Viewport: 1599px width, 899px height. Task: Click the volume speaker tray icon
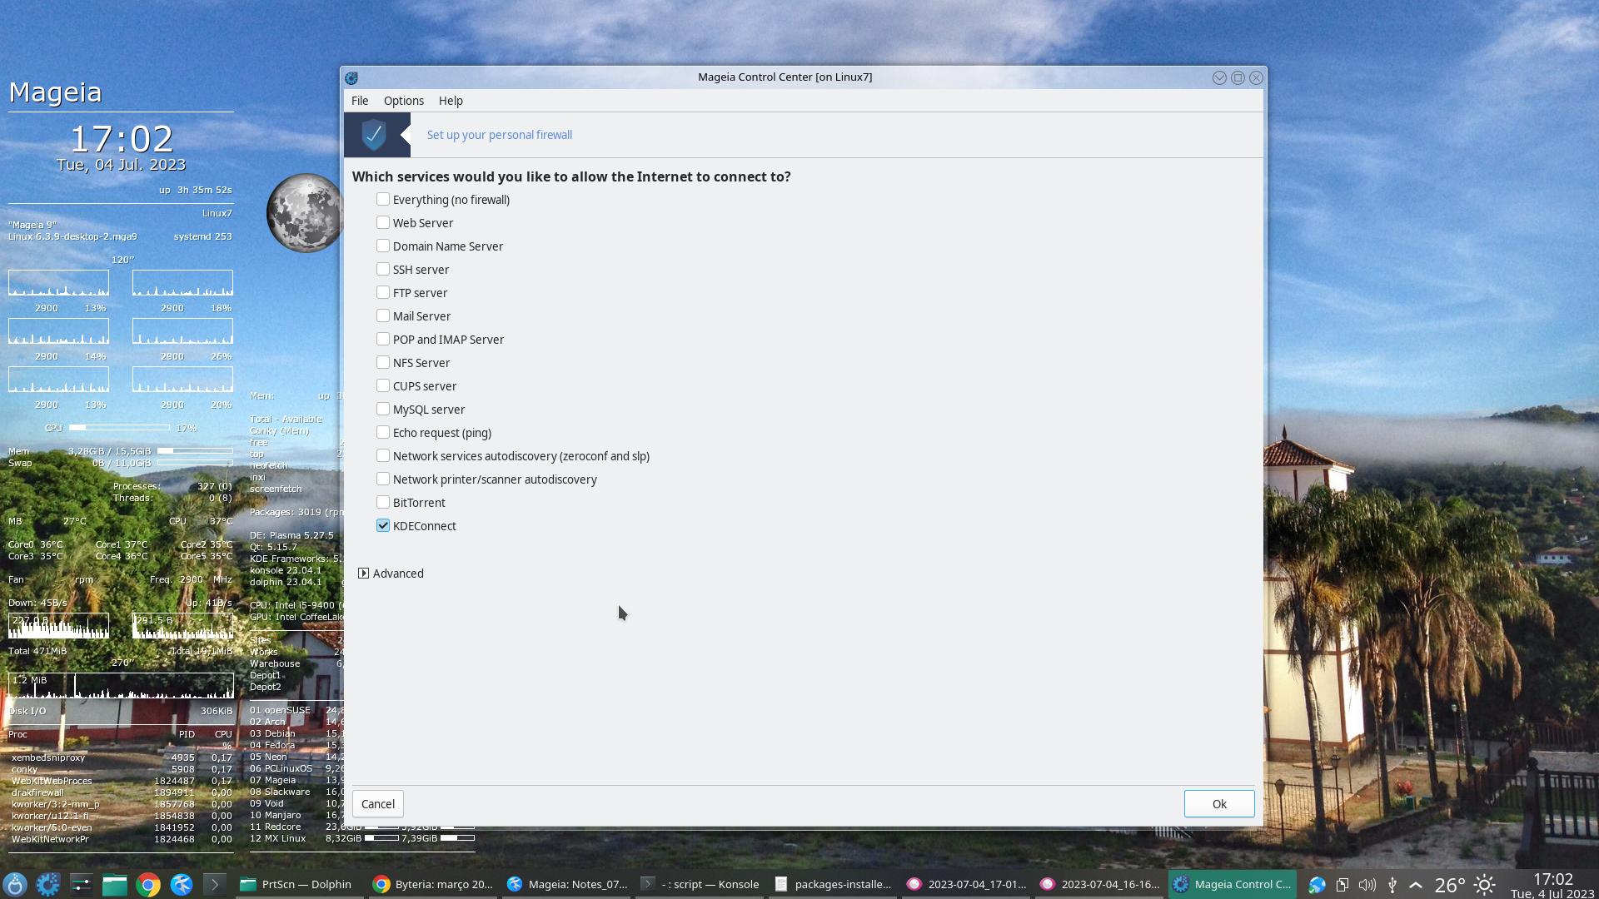pyautogui.click(x=1367, y=884)
